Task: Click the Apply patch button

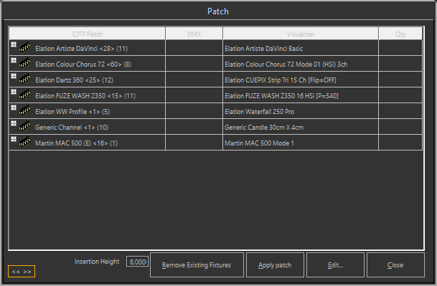Action: [x=275, y=264]
